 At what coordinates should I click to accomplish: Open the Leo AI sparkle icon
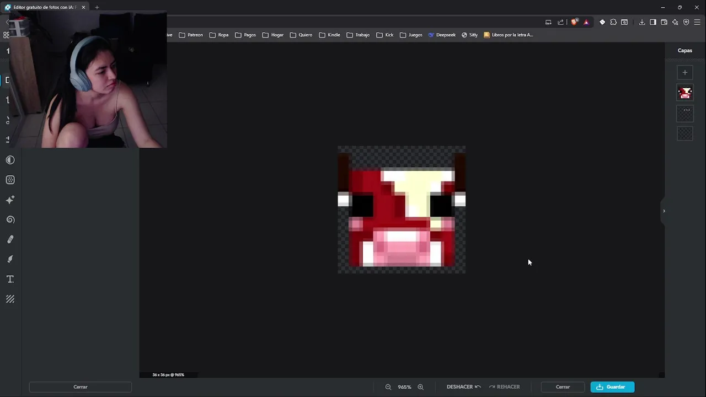[x=675, y=22]
